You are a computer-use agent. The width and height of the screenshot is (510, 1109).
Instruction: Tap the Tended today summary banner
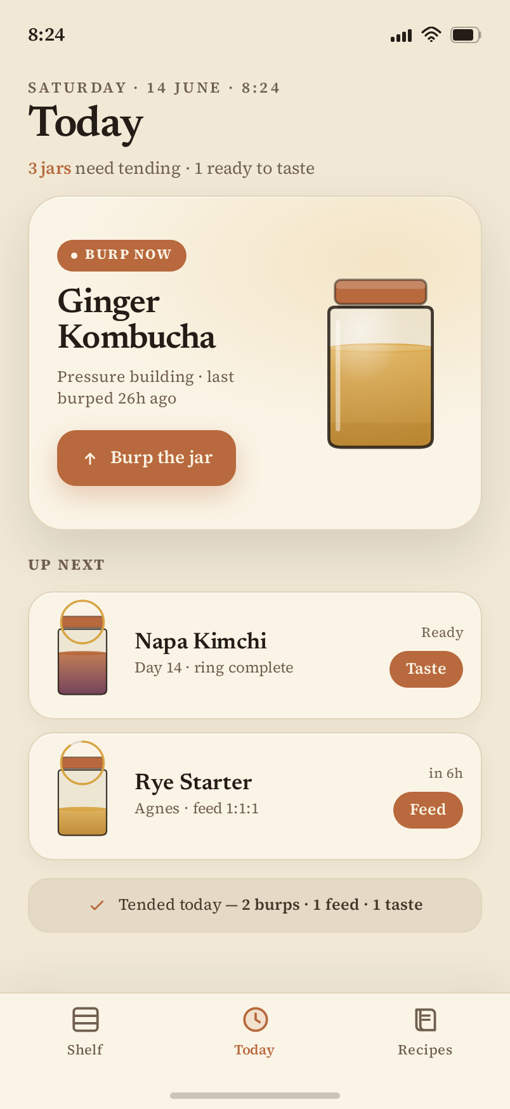click(x=255, y=905)
